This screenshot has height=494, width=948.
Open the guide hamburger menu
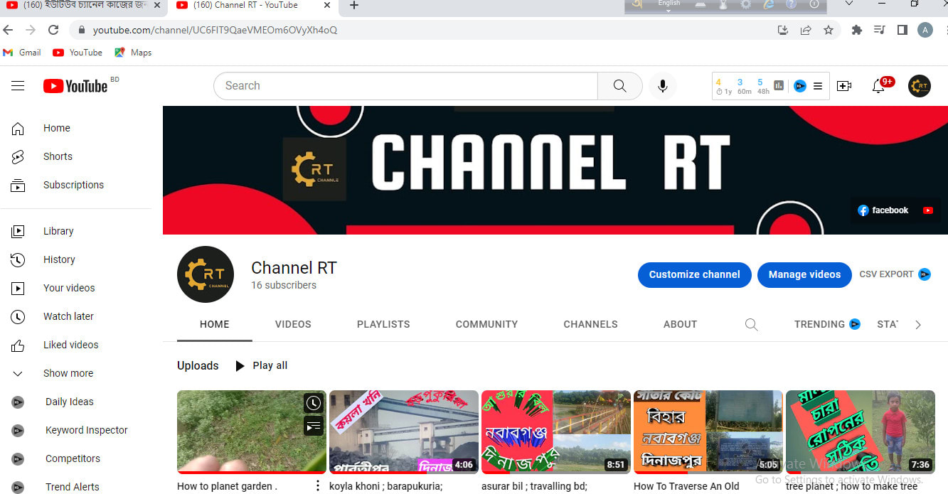pos(18,85)
